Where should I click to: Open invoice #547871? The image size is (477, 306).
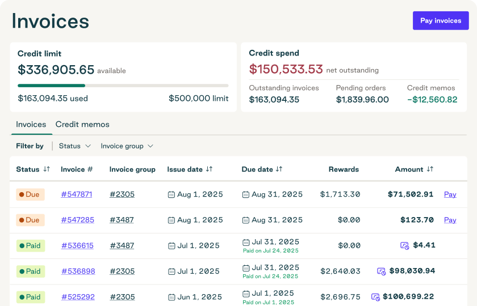77,194
